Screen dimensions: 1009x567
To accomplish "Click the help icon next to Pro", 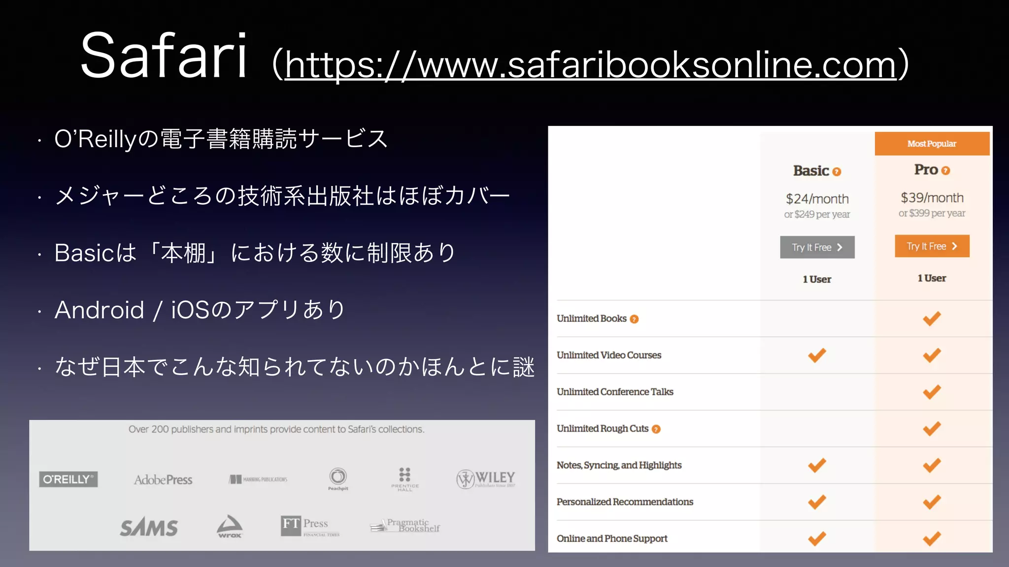I will coord(945,171).
